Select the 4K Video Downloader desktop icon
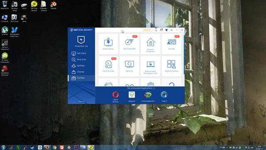 tap(5, 58)
